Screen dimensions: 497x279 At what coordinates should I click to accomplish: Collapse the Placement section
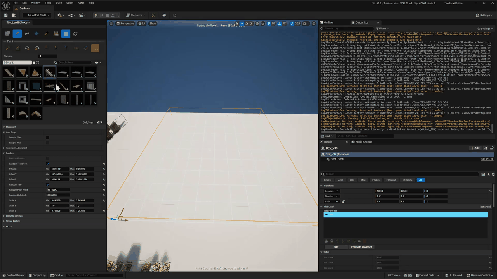(4, 127)
